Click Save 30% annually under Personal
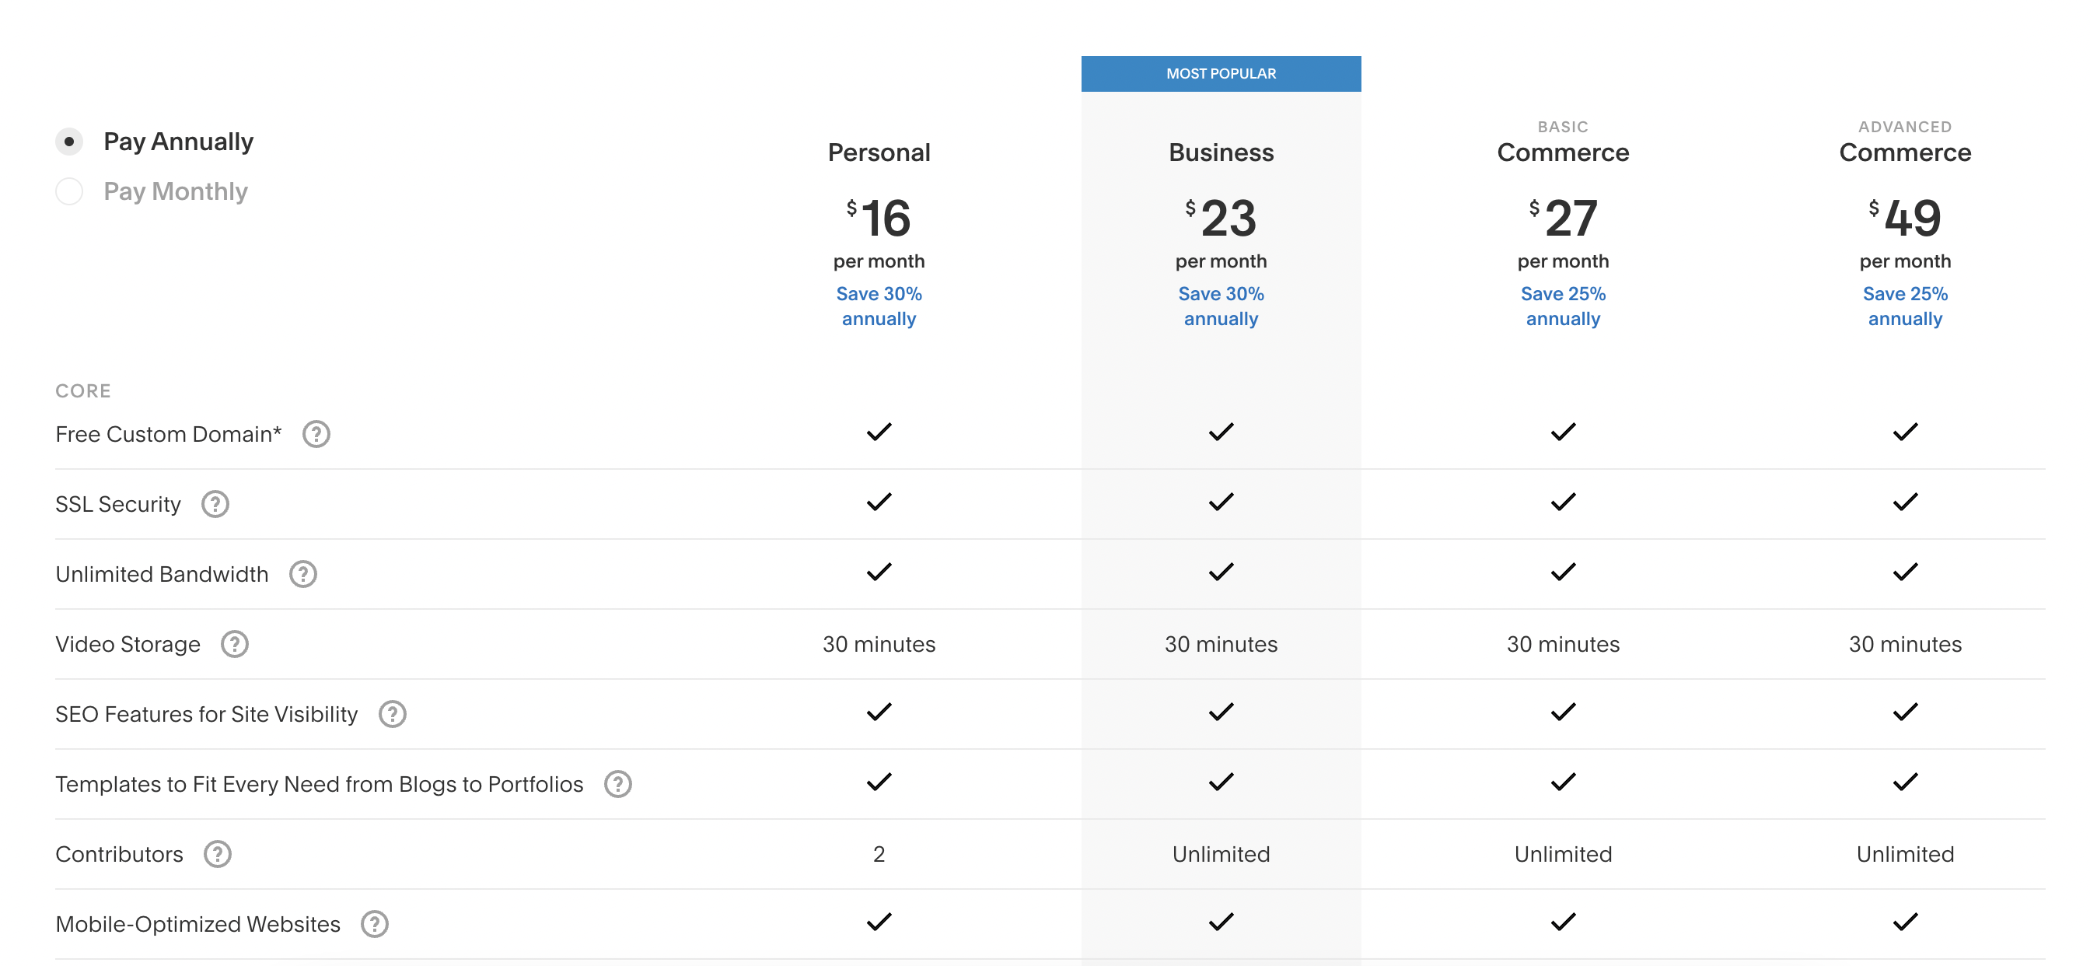This screenshot has width=2090, height=966. 879,306
